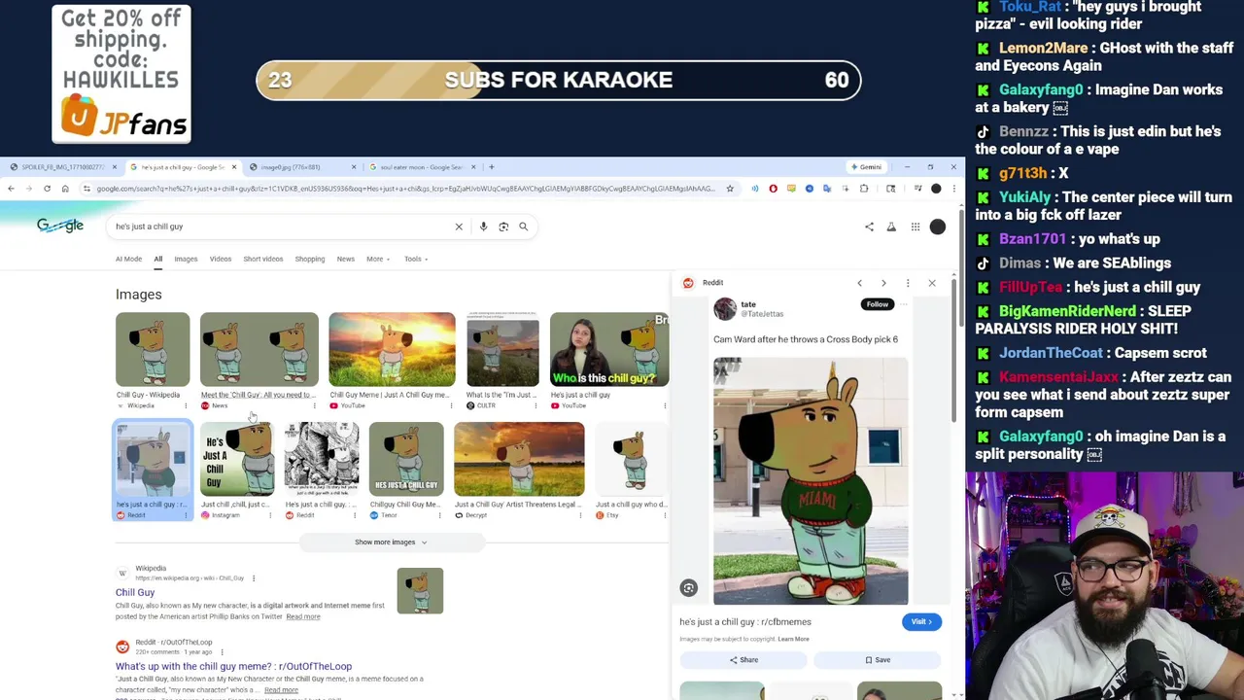Switch to the image0.jpg browser tab
Screen dimensions: 1244x700
click(304, 167)
